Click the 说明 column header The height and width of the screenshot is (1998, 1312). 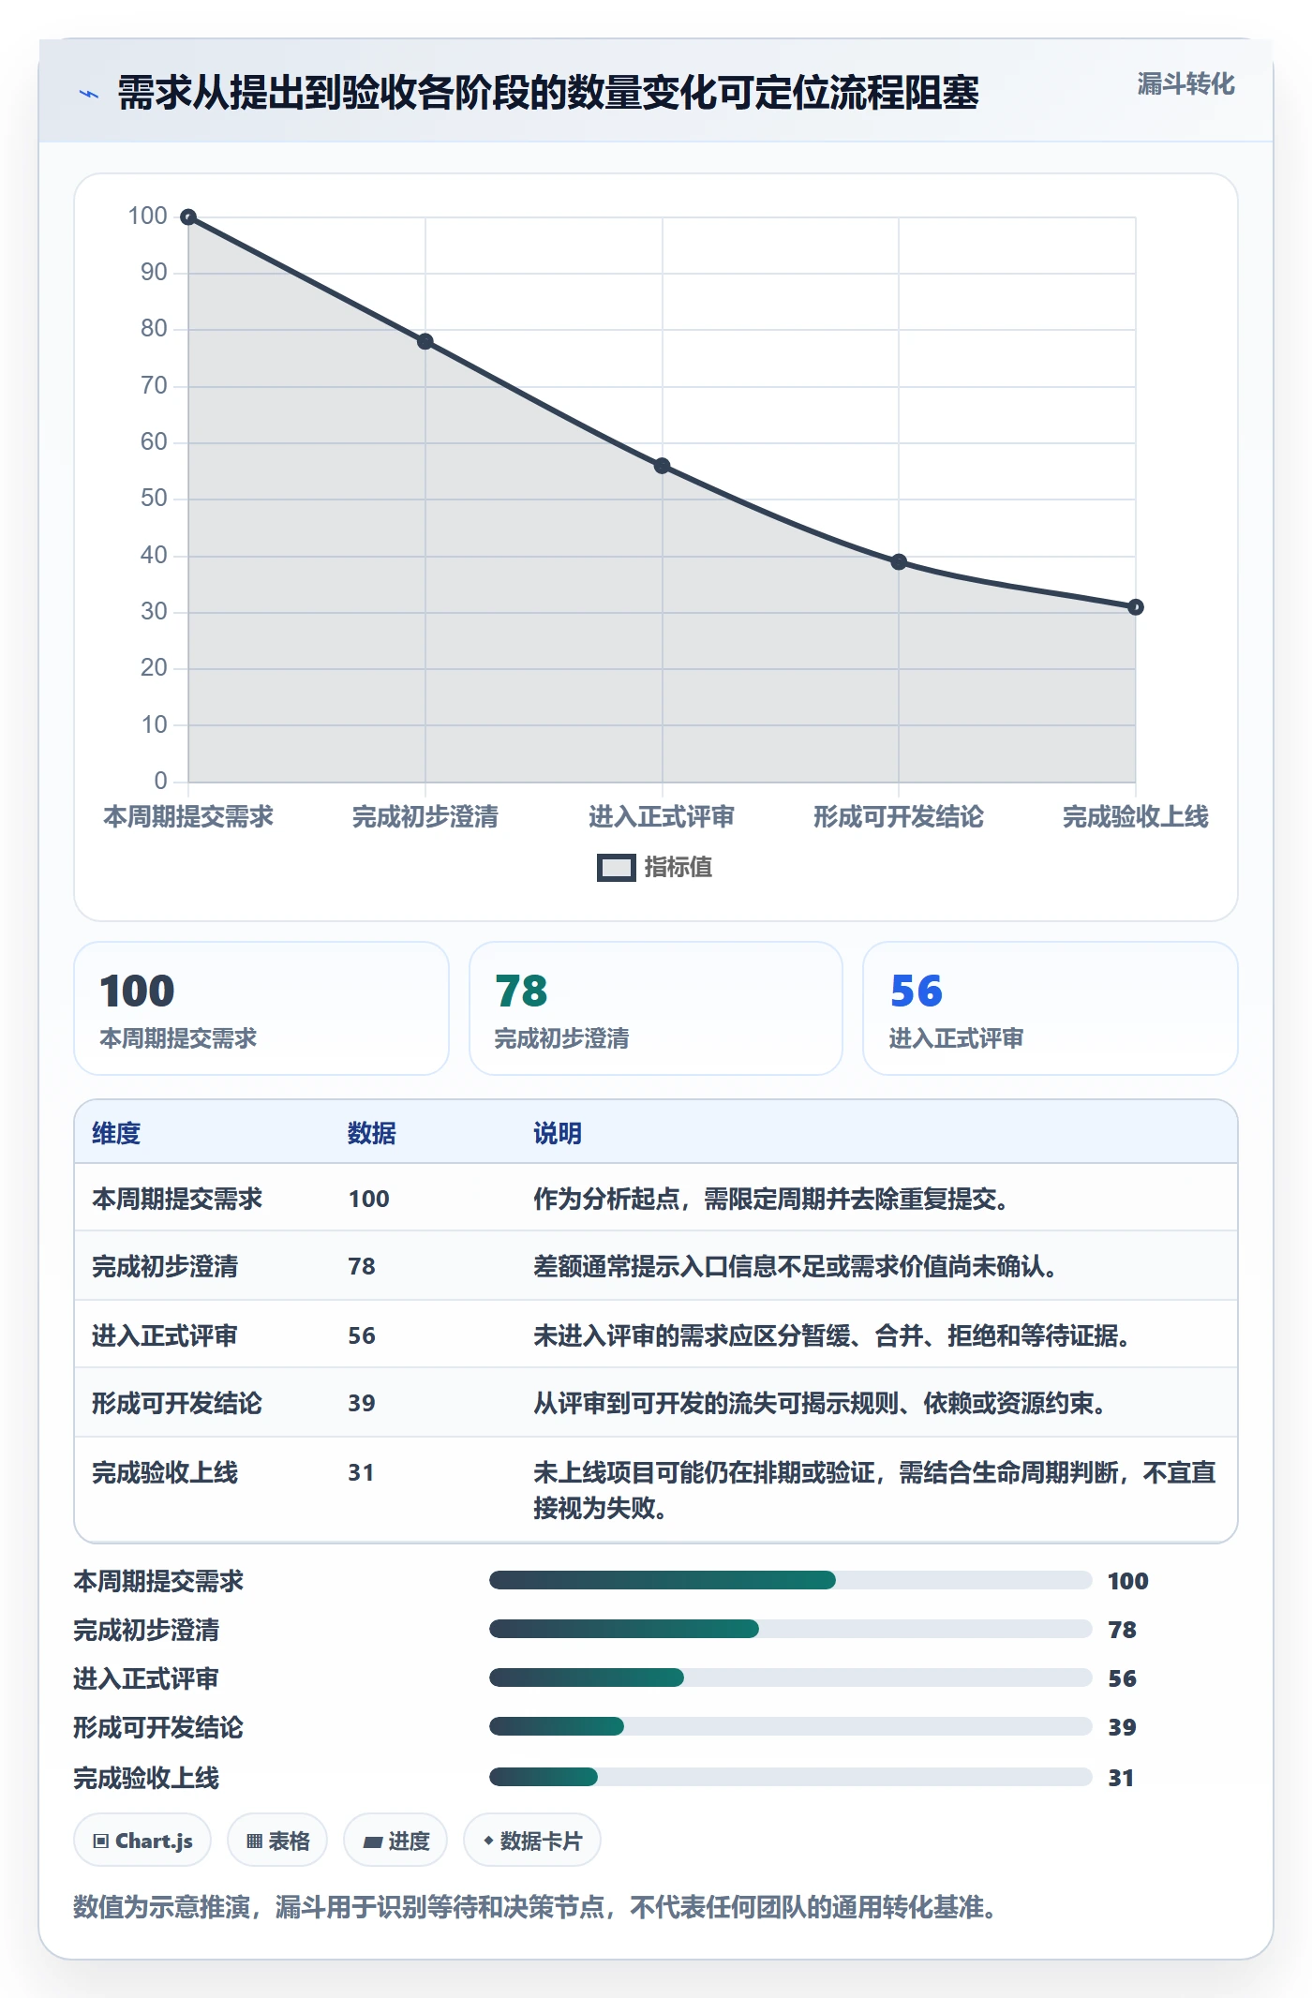558,1133
